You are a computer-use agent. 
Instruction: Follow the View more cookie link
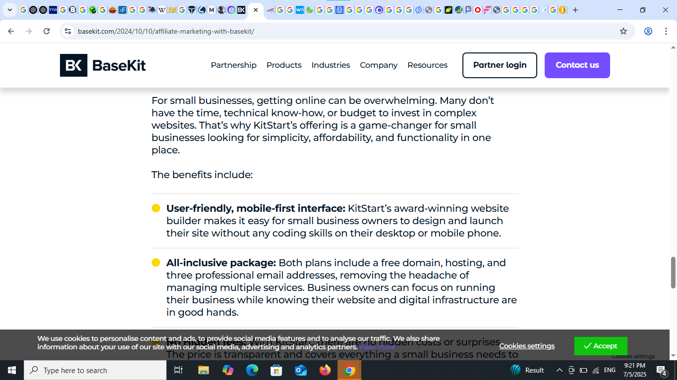pos(377,347)
